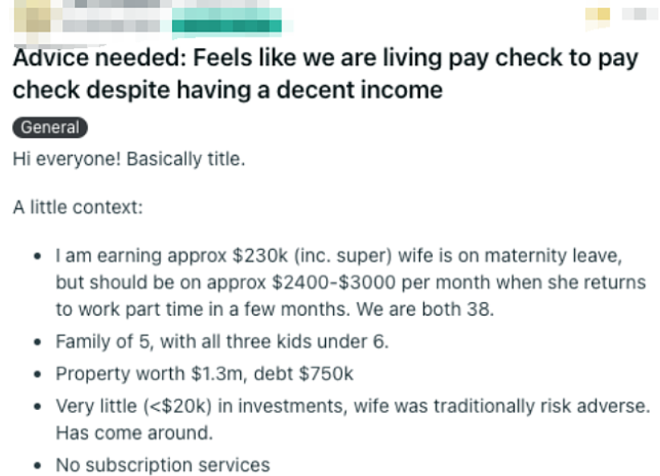
Task: Click the "No subscription services" bullet
Action: [x=163, y=464]
